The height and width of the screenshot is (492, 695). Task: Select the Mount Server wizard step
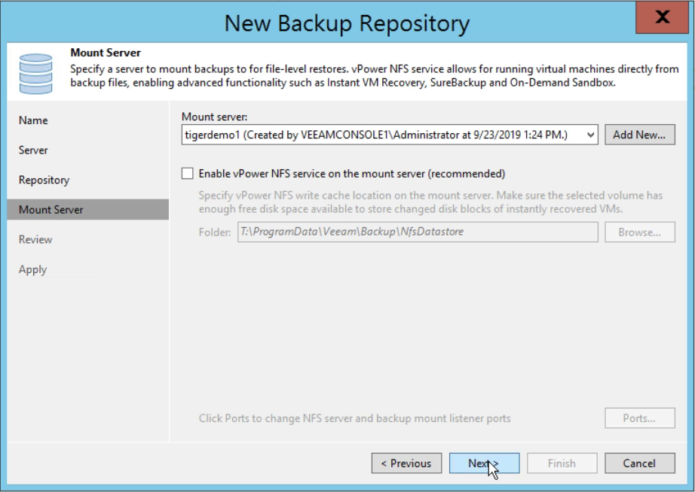87,210
